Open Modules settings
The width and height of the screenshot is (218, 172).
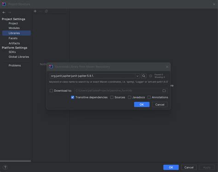[14, 28]
